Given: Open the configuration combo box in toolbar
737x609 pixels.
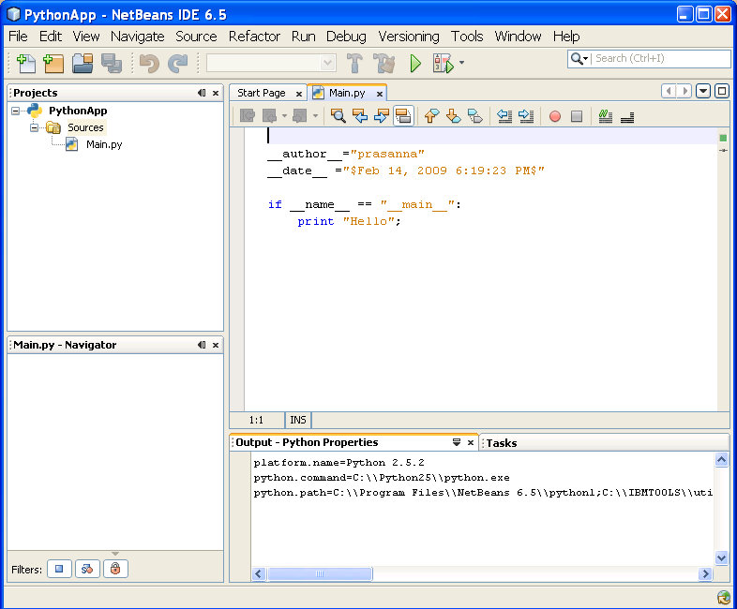Looking at the screenshot, I should tap(271, 63).
